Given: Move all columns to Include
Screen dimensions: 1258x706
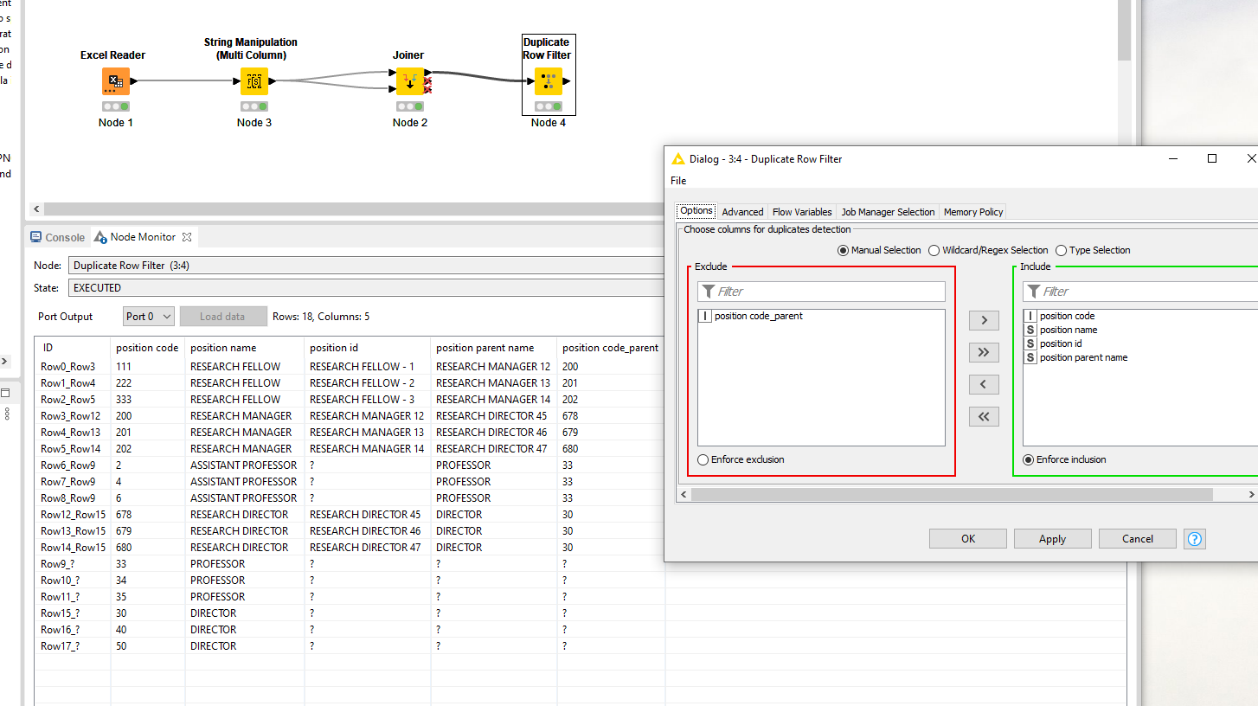Looking at the screenshot, I should [984, 352].
